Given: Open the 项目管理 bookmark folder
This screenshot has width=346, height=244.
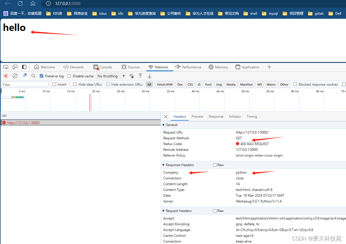Looking at the screenshot, I should pyautogui.click(x=293, y=13).
